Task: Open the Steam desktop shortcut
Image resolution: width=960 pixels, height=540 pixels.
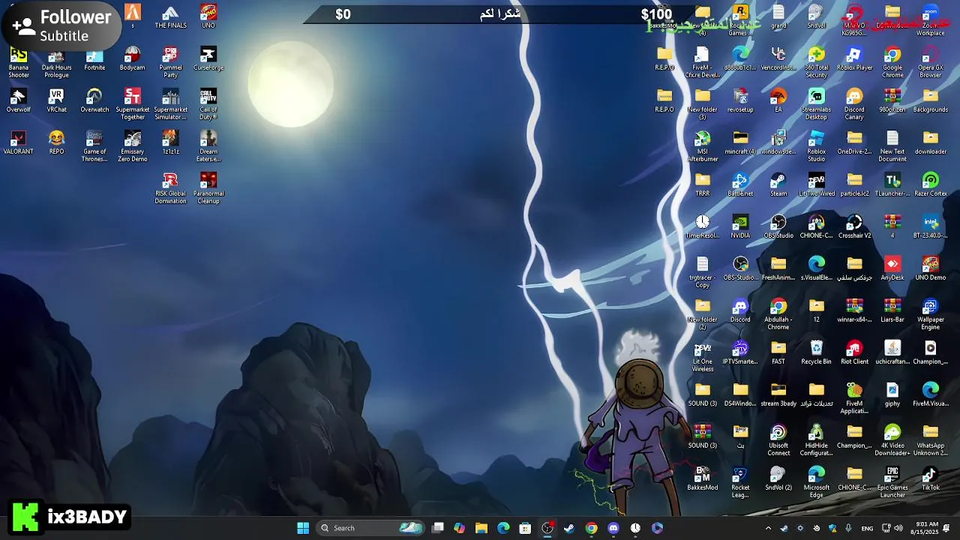Action: (x=778, y=184)
